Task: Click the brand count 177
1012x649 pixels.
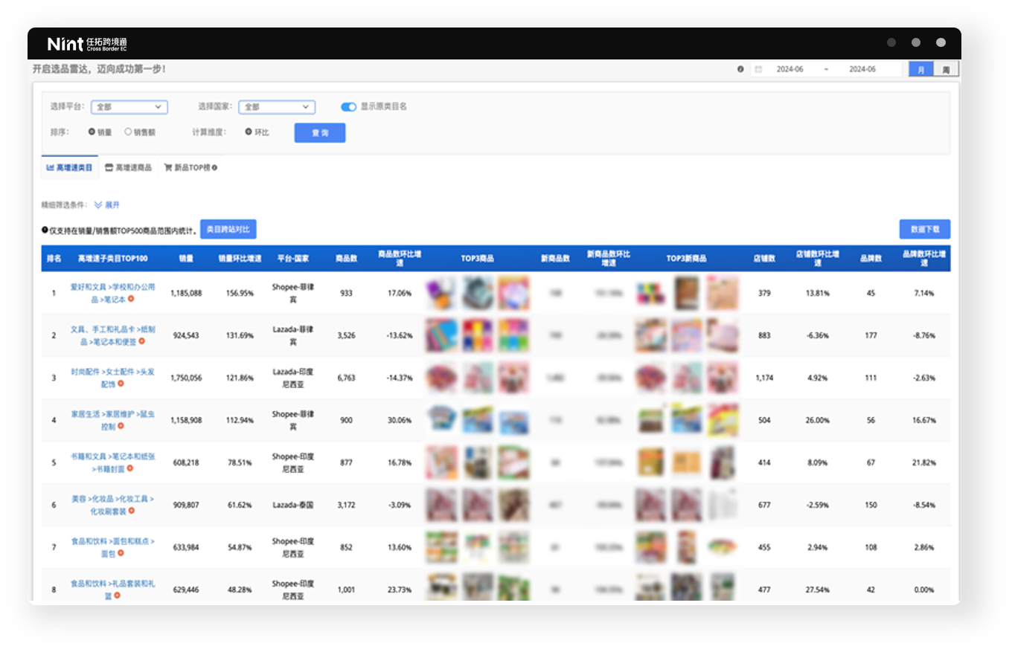Action: point(871,335)
